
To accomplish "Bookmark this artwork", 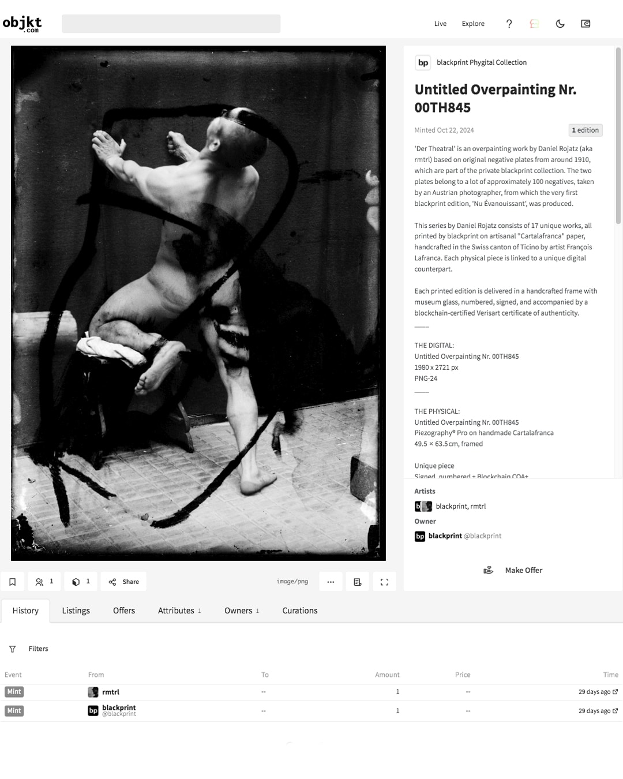I will (x=12, y=582).
